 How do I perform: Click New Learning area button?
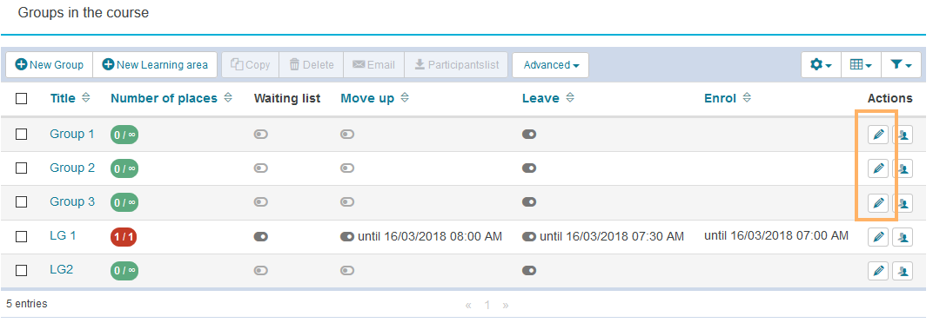pyautogui.click(x=155, y=65)
